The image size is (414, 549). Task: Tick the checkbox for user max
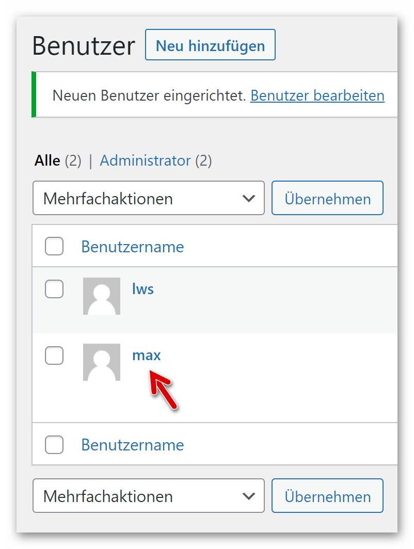(54, 356)
